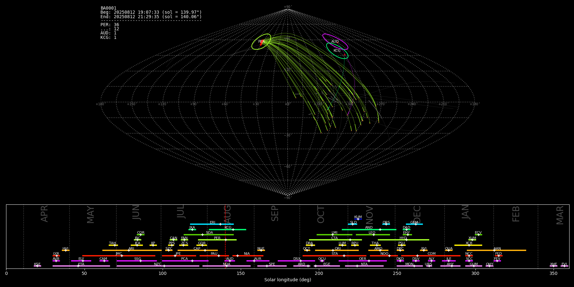The width and height of the screenshot is (574, 287).
Task: Click the +90° top pole label
Action: tap(288, 7)
